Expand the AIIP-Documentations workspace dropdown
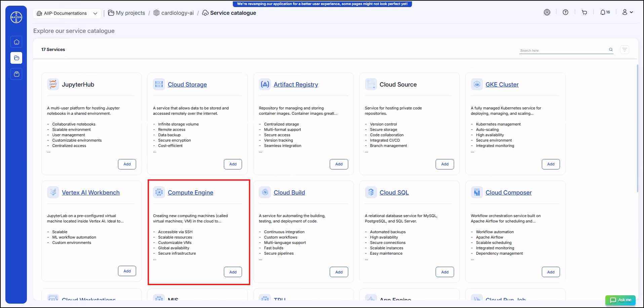 click(x=67, y=13)
